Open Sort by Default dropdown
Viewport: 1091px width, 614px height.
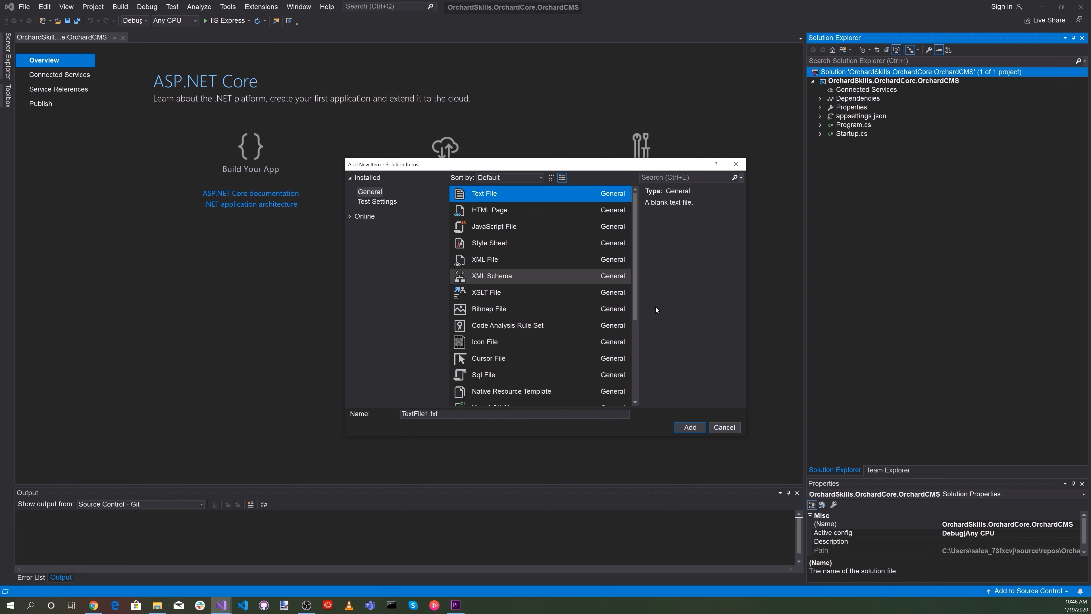[510, 178]
